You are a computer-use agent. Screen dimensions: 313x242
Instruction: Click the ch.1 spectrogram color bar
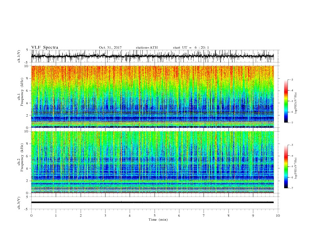tap(286, 101)
